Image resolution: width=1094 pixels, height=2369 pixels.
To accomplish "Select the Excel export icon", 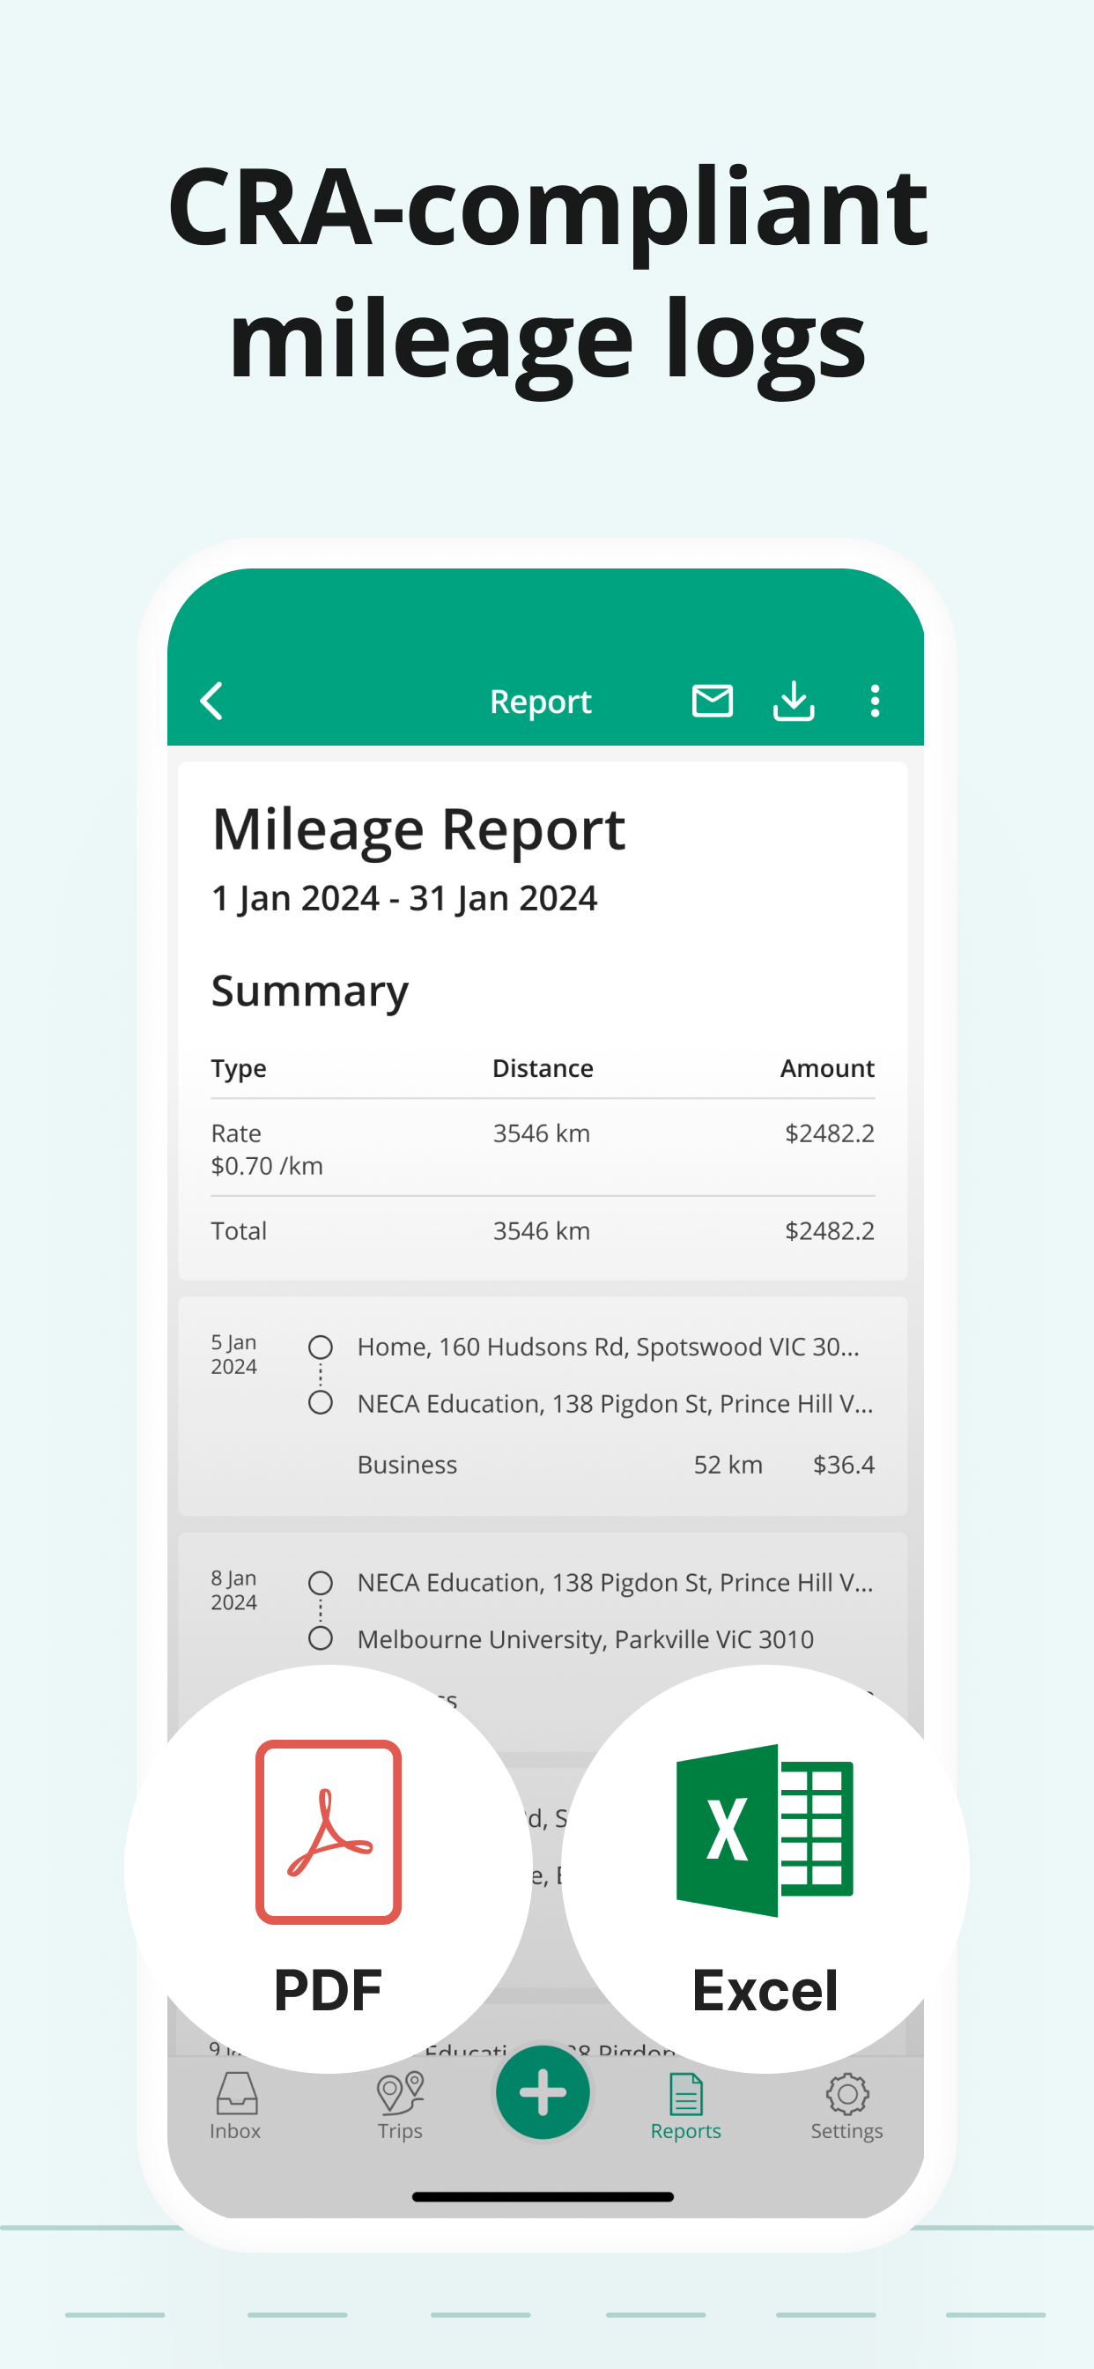I will coord(764,1831).
